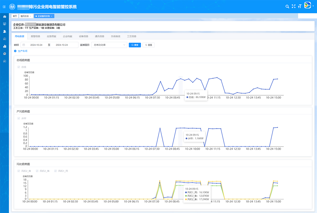Close the 情况总览 page tab
317x213 pixels.
coord(30,16)
